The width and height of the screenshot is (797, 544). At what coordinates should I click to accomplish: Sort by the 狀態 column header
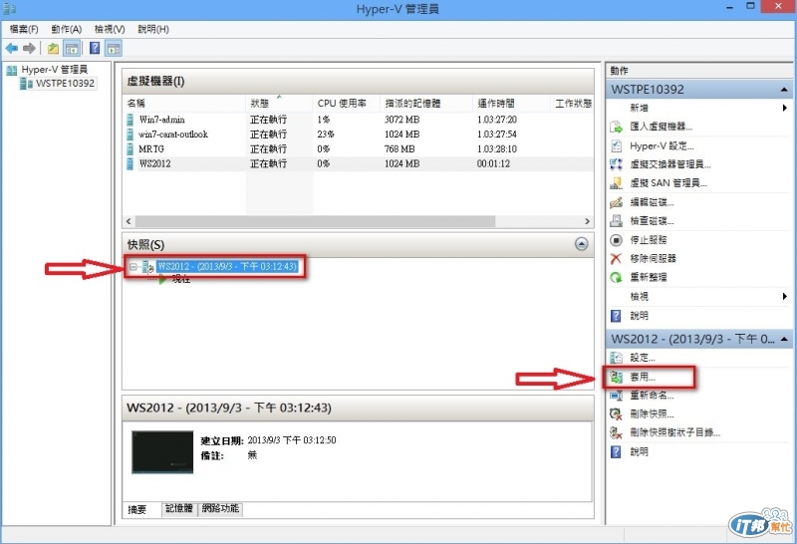(x=279, y=104)
